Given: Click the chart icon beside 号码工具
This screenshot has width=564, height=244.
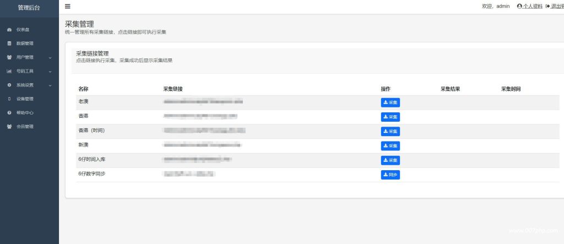Looking at the screenshot, I should (x=9, y=71).
